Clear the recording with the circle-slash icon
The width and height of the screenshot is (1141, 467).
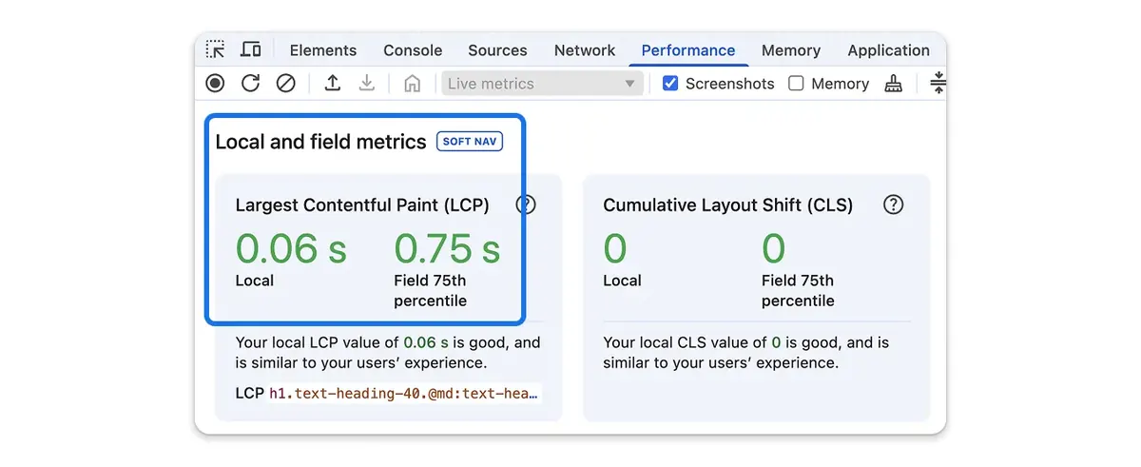pos(285,84)
